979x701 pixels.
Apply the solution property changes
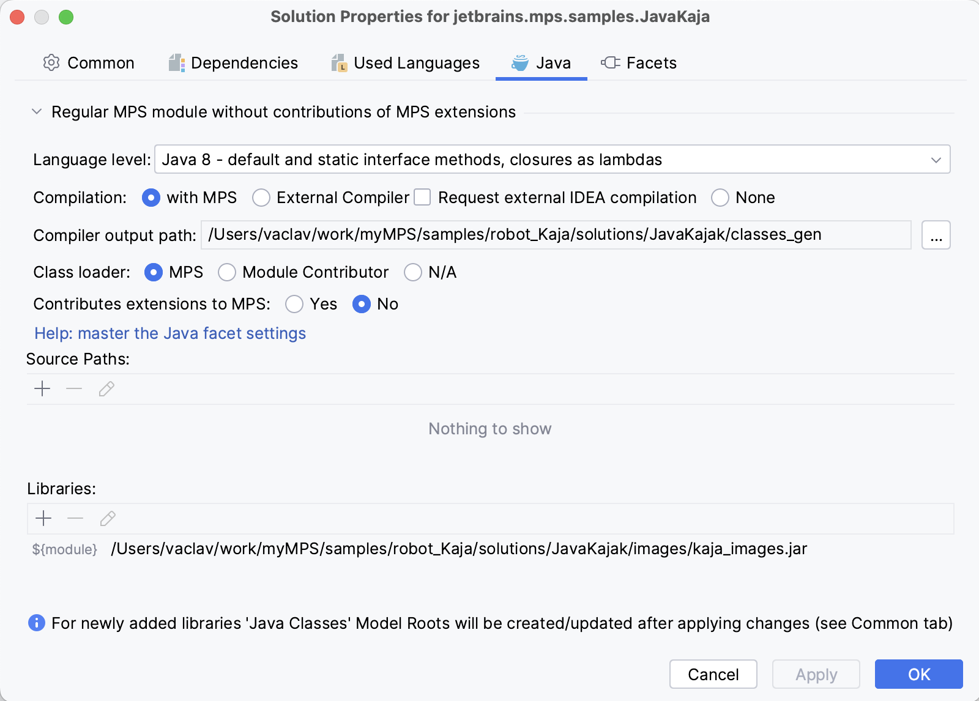point(815,674)
